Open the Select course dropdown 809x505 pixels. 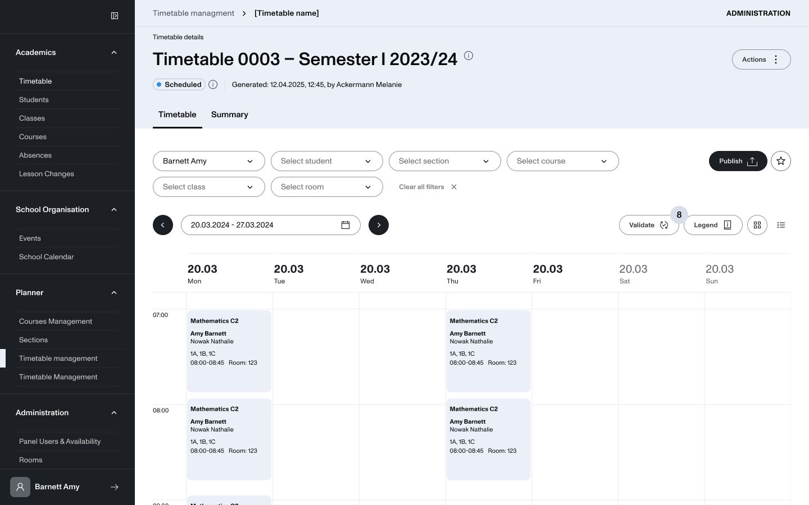pyautogui.click(x=563, y=161)
